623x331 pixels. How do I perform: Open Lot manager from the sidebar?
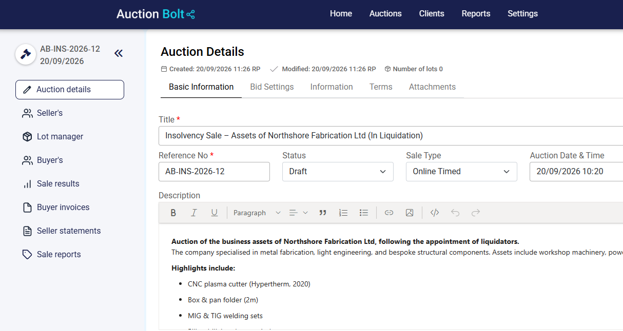click(70, 137)
